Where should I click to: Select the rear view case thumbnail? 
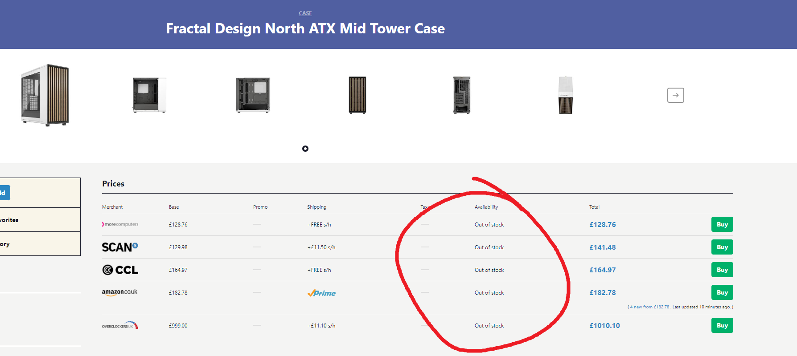tap(462, 95)
